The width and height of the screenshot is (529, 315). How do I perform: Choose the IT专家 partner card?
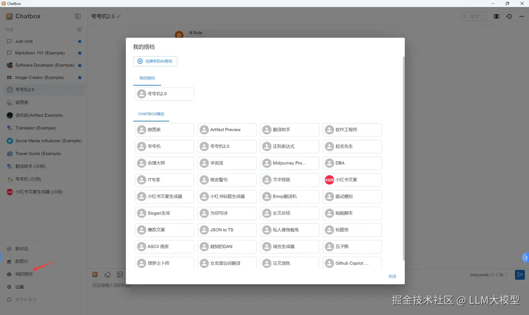click(x=164, y=180)
